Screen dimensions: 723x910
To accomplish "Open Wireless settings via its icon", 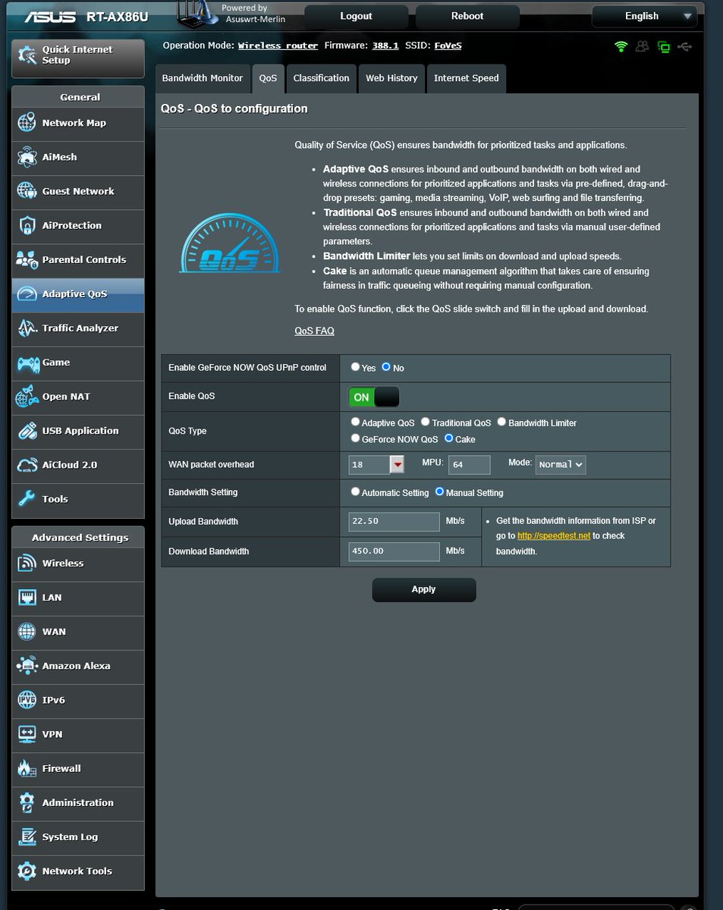I will tap(27, 563).
